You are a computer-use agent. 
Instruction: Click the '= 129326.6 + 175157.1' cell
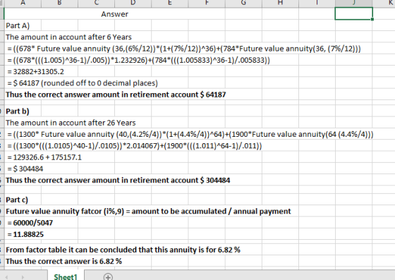coord(44,157)
